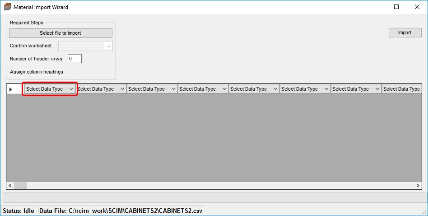The height and width of the screenshot is (216, 428).
Task: Click the Number of header rows label
Action: click(x=36, y=59)
